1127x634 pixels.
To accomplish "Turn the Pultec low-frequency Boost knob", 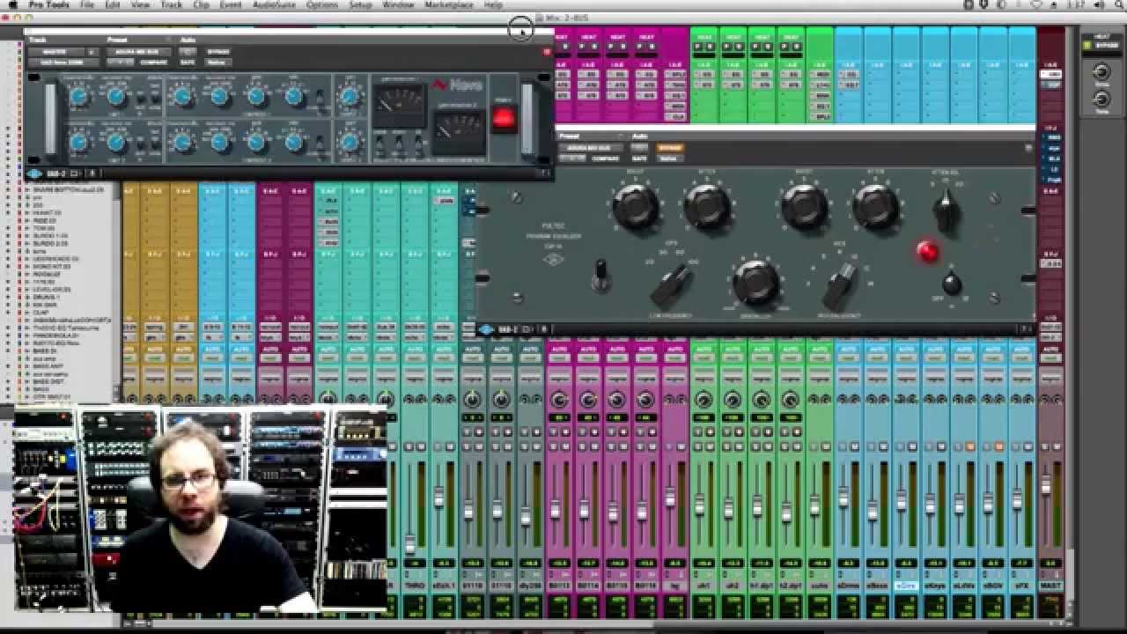I will coord(635,207).
